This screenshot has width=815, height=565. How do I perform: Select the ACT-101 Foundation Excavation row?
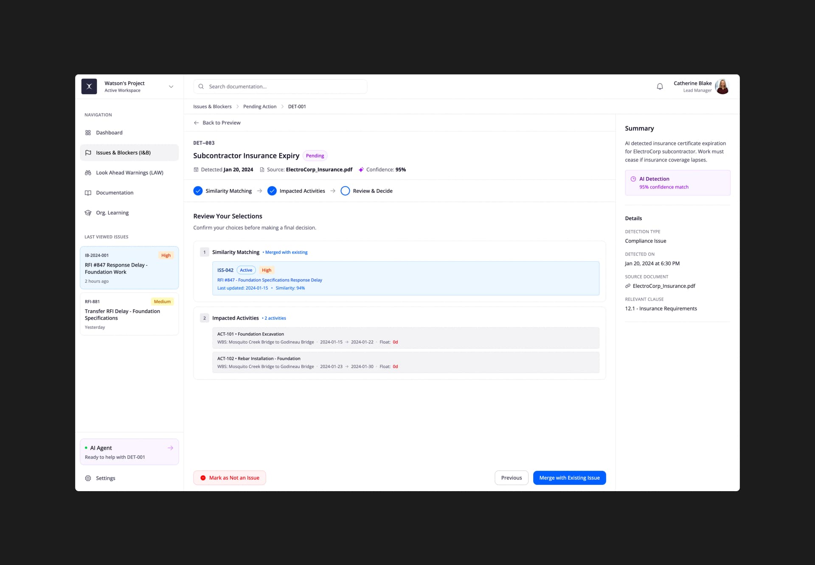[406, 338]
